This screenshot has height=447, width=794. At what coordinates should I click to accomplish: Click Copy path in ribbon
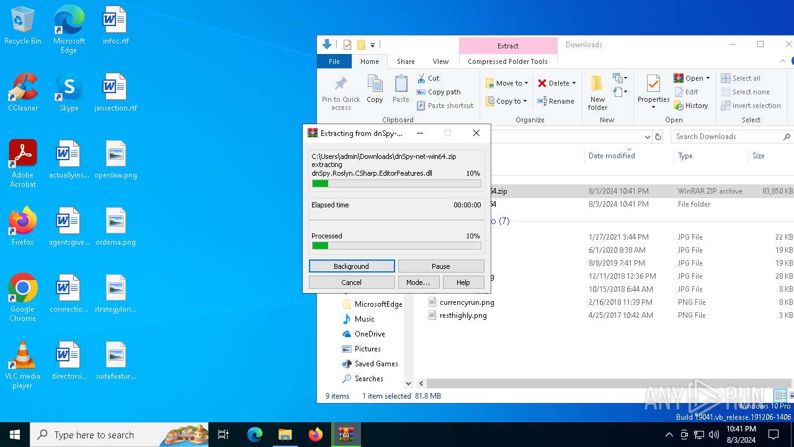439,92
